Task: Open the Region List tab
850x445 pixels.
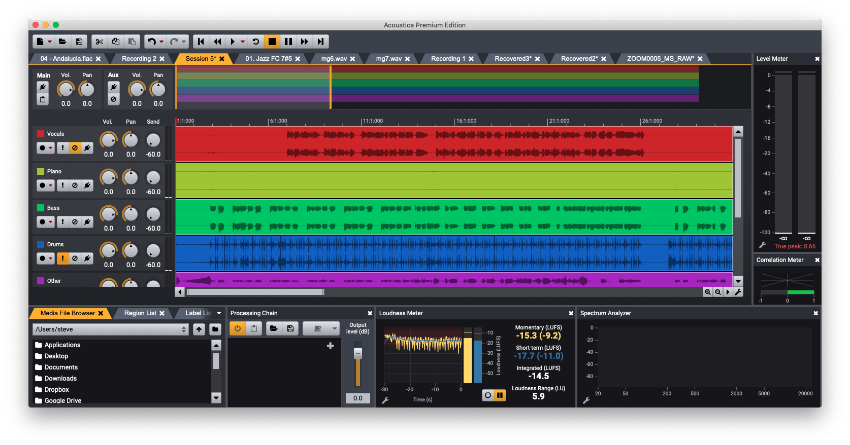Action: pos(140,313)
